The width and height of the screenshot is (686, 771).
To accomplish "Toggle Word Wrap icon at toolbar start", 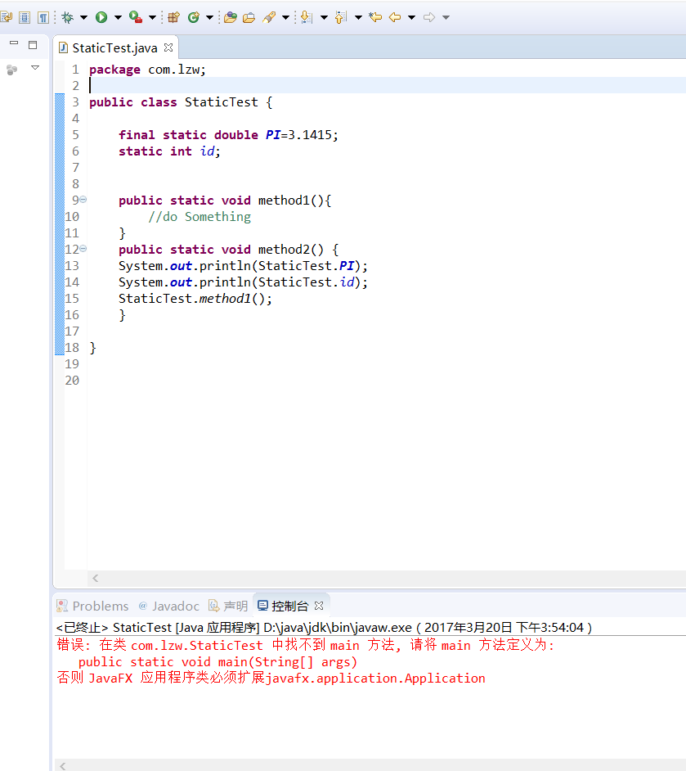I will [x=6, y=17].
